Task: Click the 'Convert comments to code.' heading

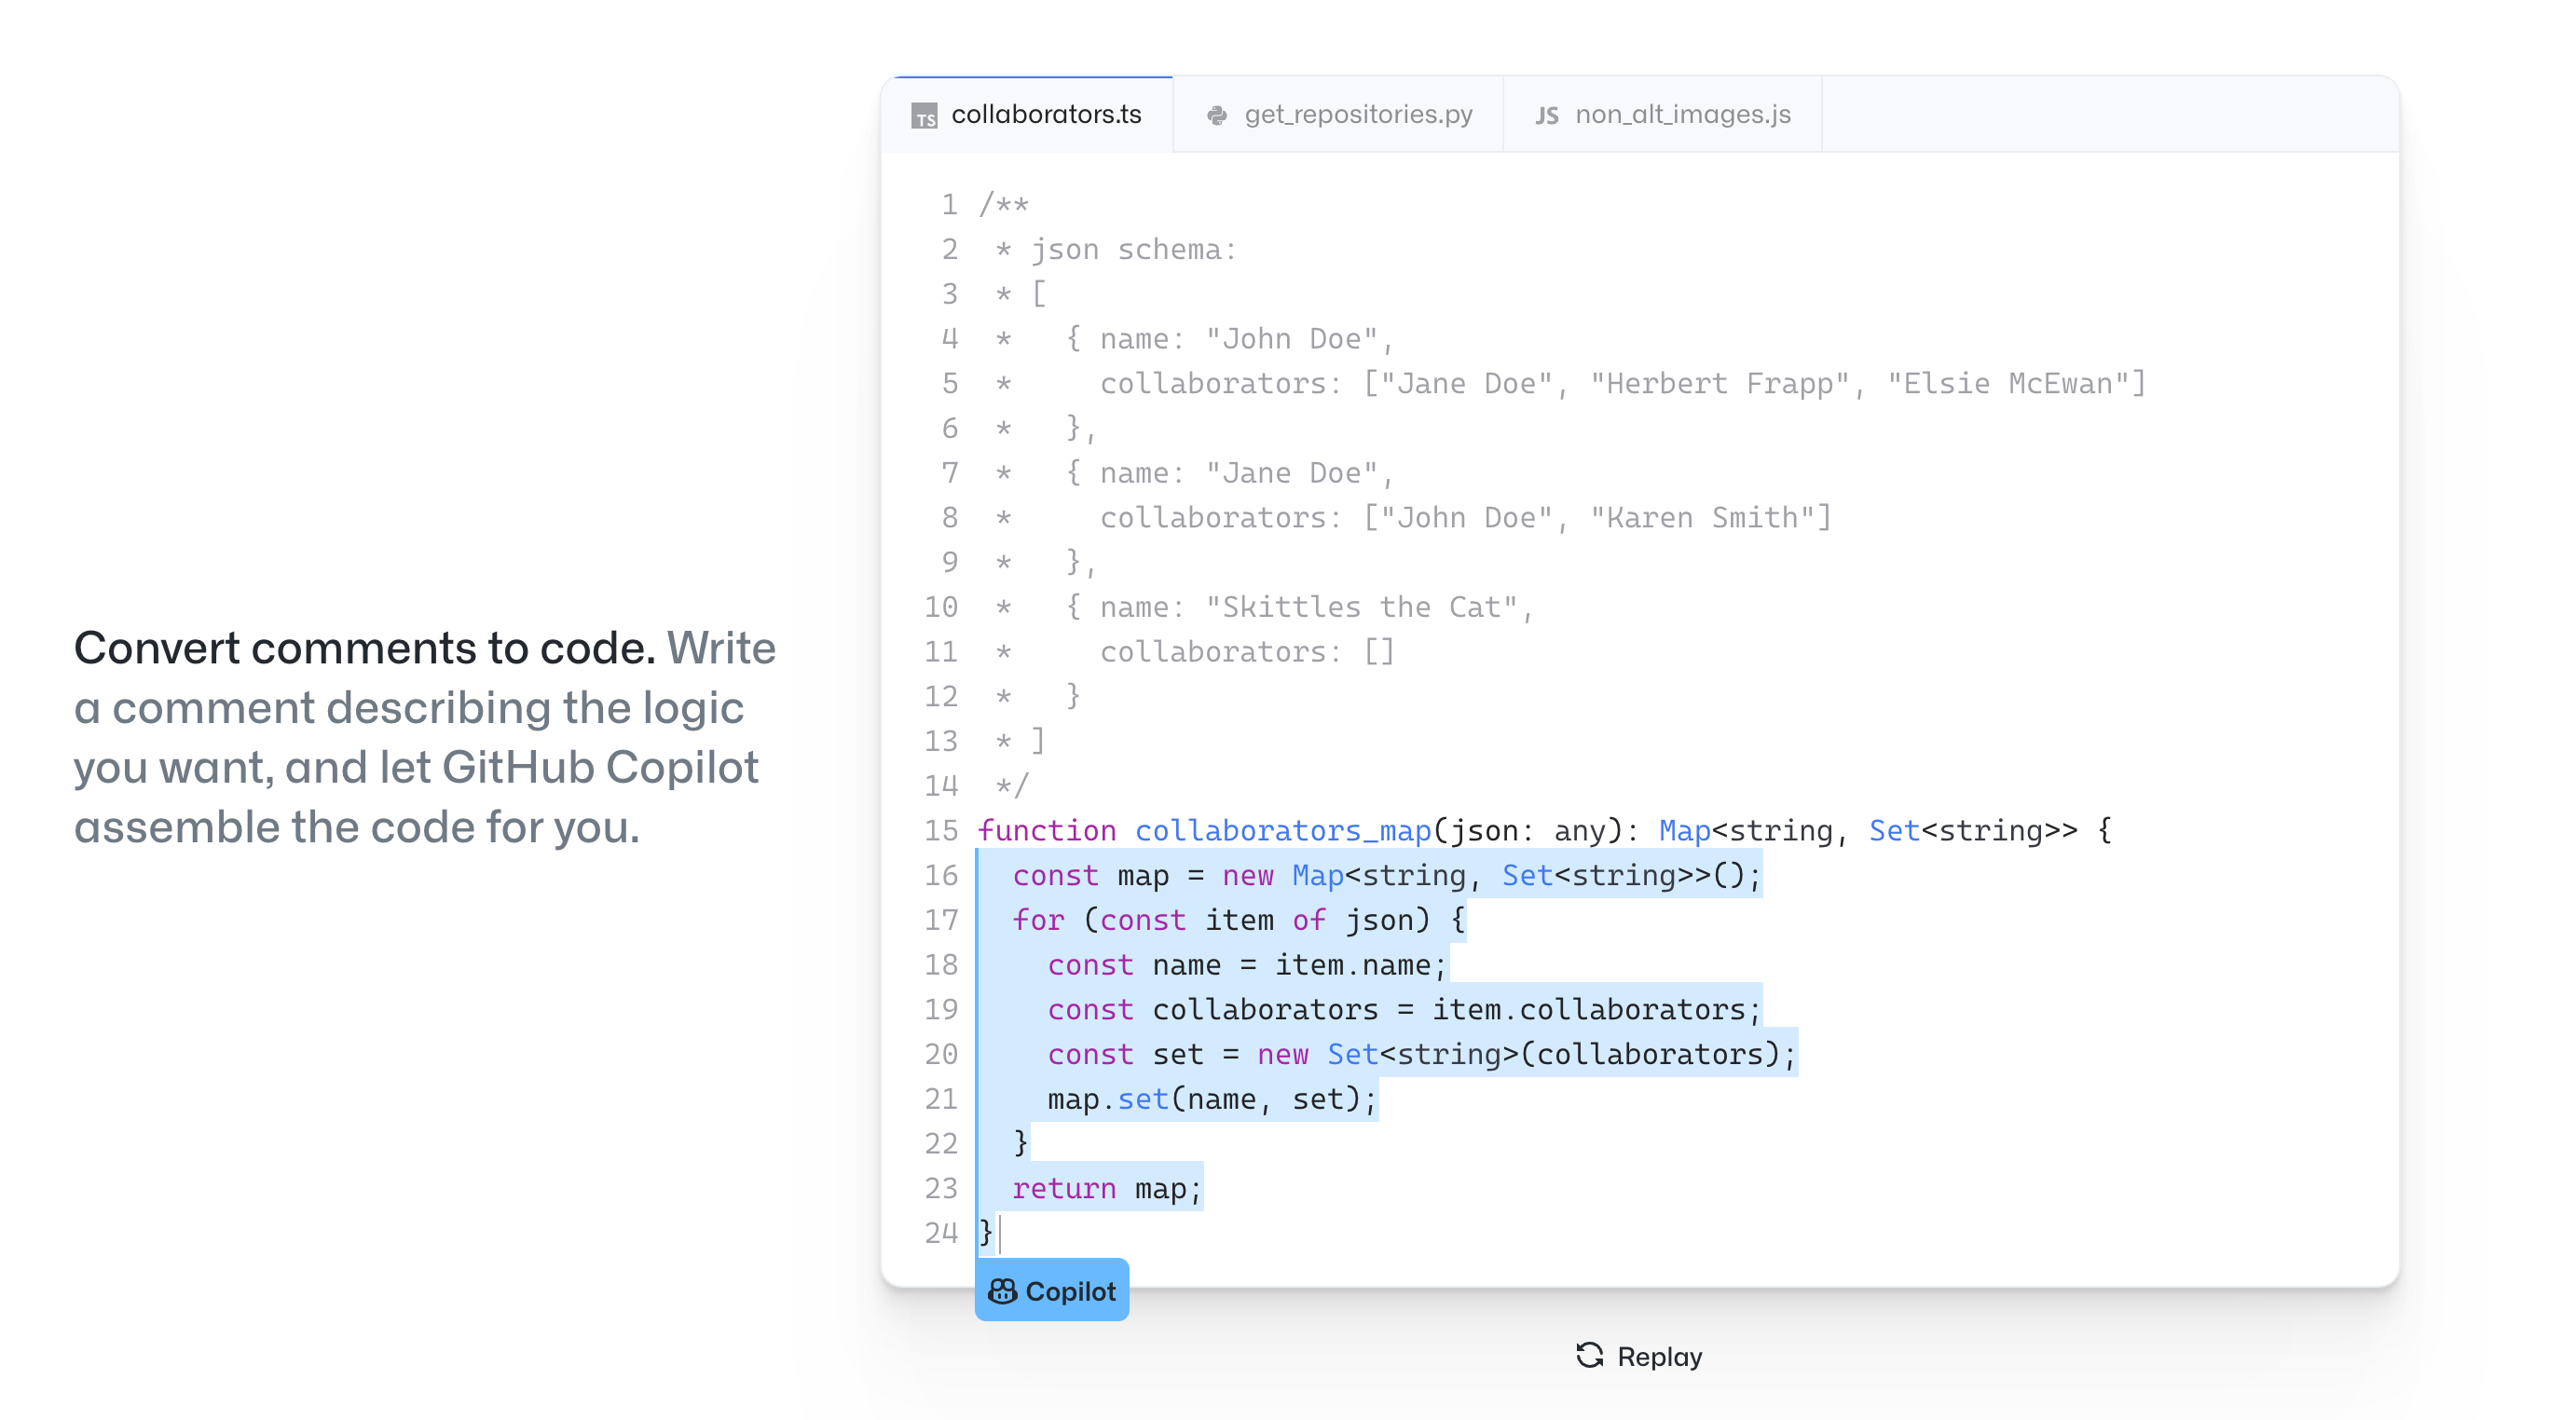Action: pyautogui.click(x=364, y=648)
